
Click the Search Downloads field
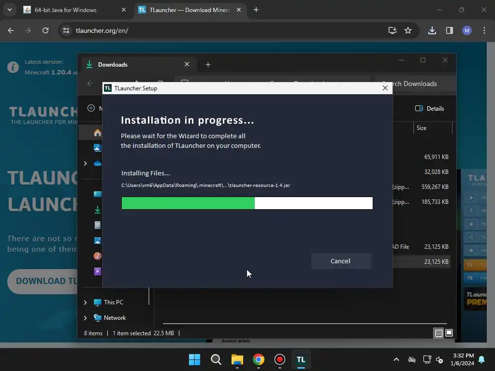415,84
